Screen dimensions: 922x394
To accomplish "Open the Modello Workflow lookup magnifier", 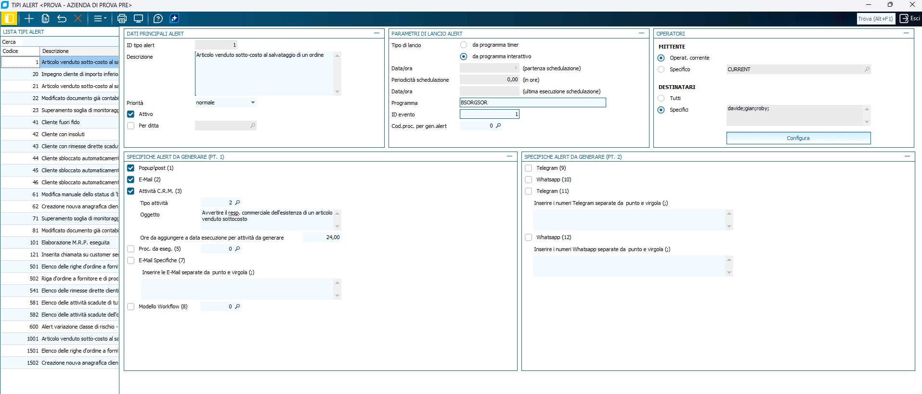I will click(237, 306).
